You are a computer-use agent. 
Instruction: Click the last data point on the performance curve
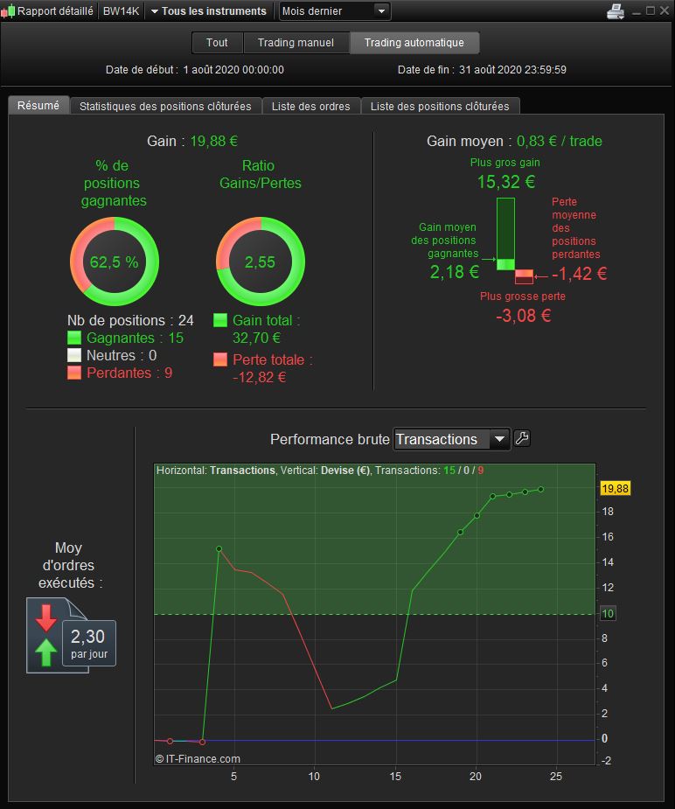click(x=541, y=489)
